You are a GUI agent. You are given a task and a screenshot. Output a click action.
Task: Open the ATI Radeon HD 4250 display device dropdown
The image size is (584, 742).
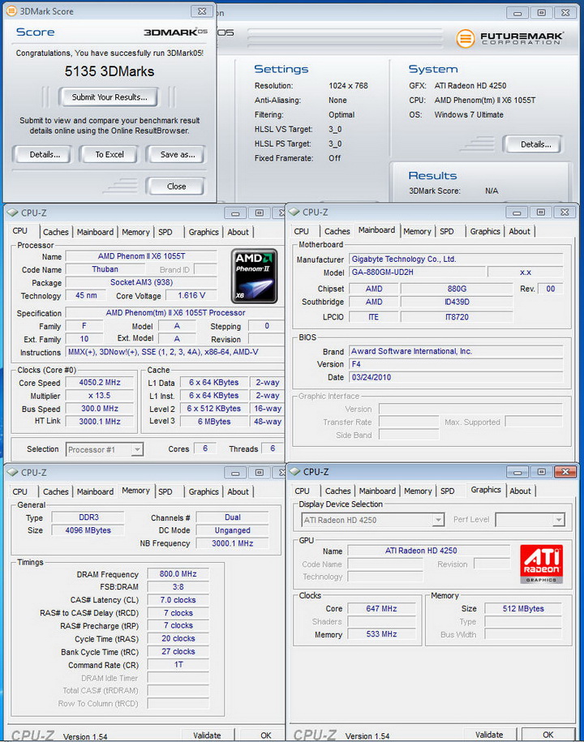[x=438, y=520]
